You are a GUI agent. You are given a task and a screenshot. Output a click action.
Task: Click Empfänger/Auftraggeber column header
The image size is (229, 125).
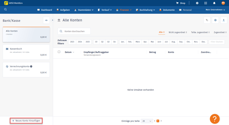96,52
